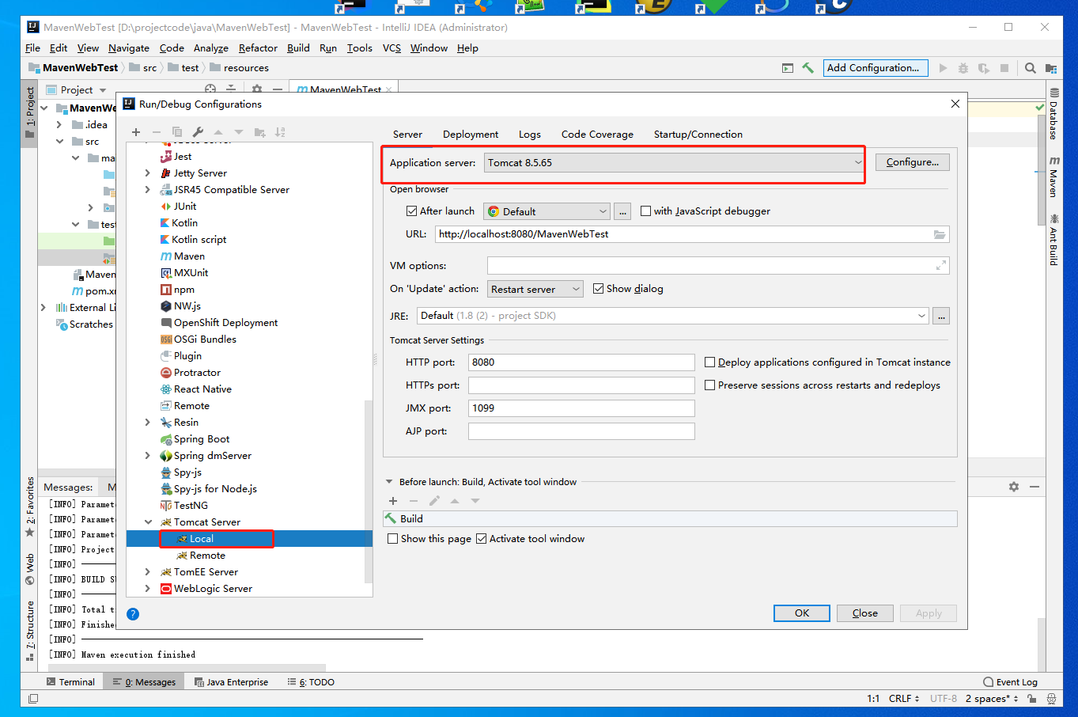1078x717 pixels.
Task: Uncheck the Show dialog checkbox
Action: point(598,289)
